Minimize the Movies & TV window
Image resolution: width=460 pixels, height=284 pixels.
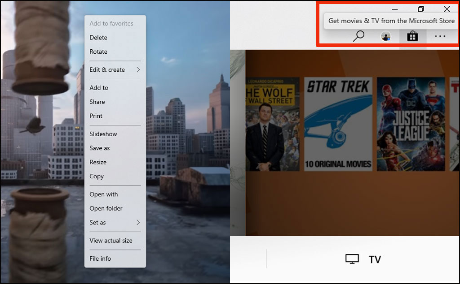coord(395,9)
